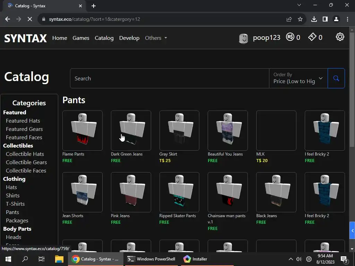
Task: Open Ripped Skater Pants thumbnail
Action: [x=179, y=192]
